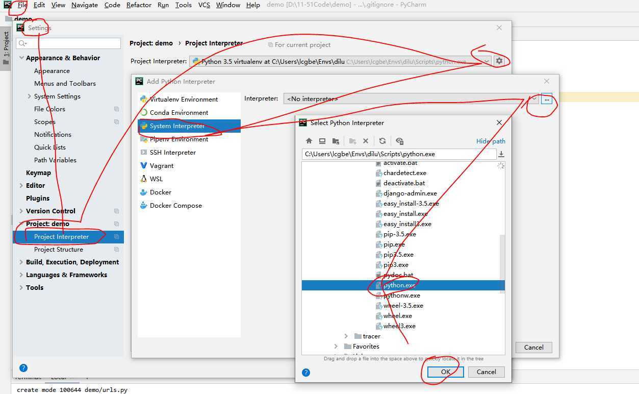Open the VCS menu
Viewport: 639px width, 394px height.
pyautogui.click(x=204, y=5)
